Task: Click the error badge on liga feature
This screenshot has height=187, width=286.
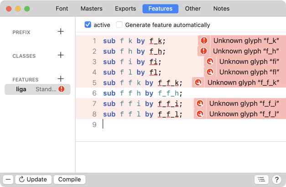Action: [x=61, y=89]
